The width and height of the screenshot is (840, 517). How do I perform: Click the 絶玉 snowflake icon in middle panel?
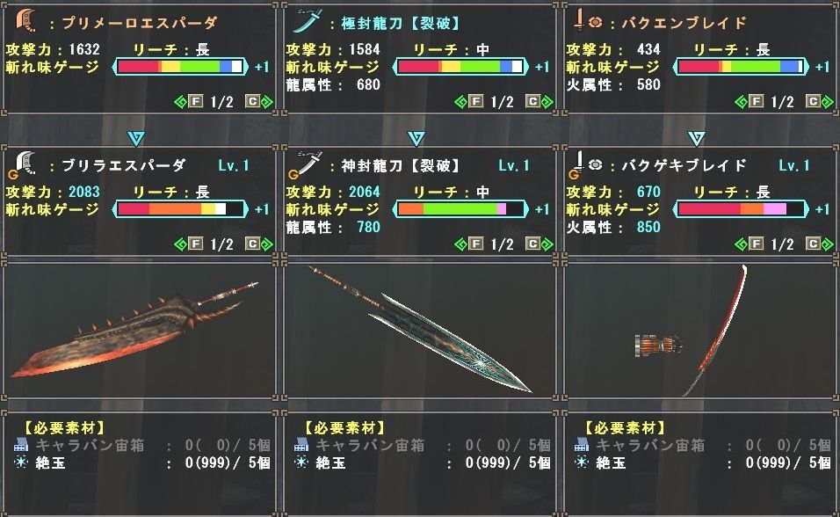pos(301,462)
